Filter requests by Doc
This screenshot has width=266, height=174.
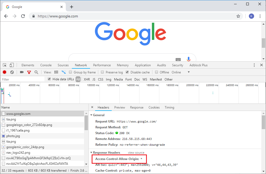pyautogui.click(x=137, y=79)
